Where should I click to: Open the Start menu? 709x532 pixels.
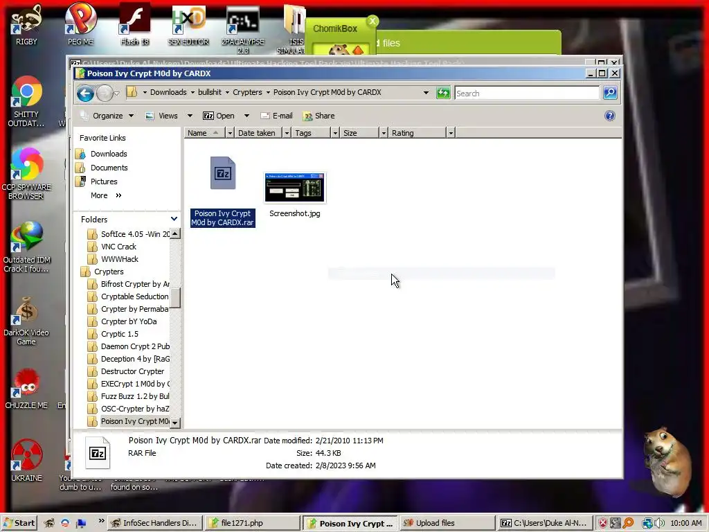click(x=19, y=523)
